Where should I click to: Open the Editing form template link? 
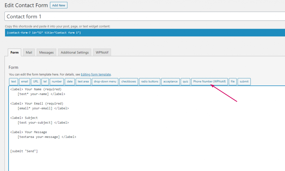tap(96, 75)
